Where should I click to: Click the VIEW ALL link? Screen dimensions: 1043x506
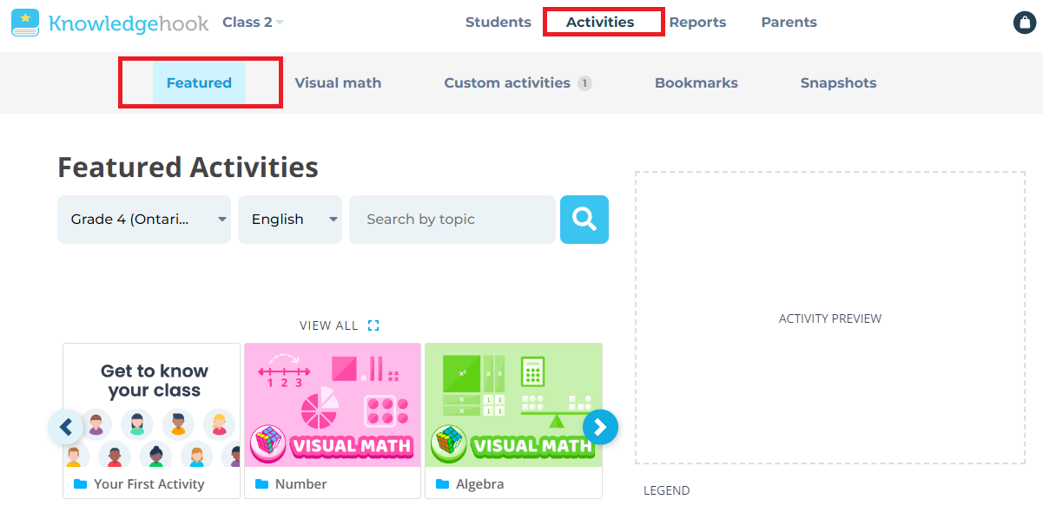[x=328, y=325]
